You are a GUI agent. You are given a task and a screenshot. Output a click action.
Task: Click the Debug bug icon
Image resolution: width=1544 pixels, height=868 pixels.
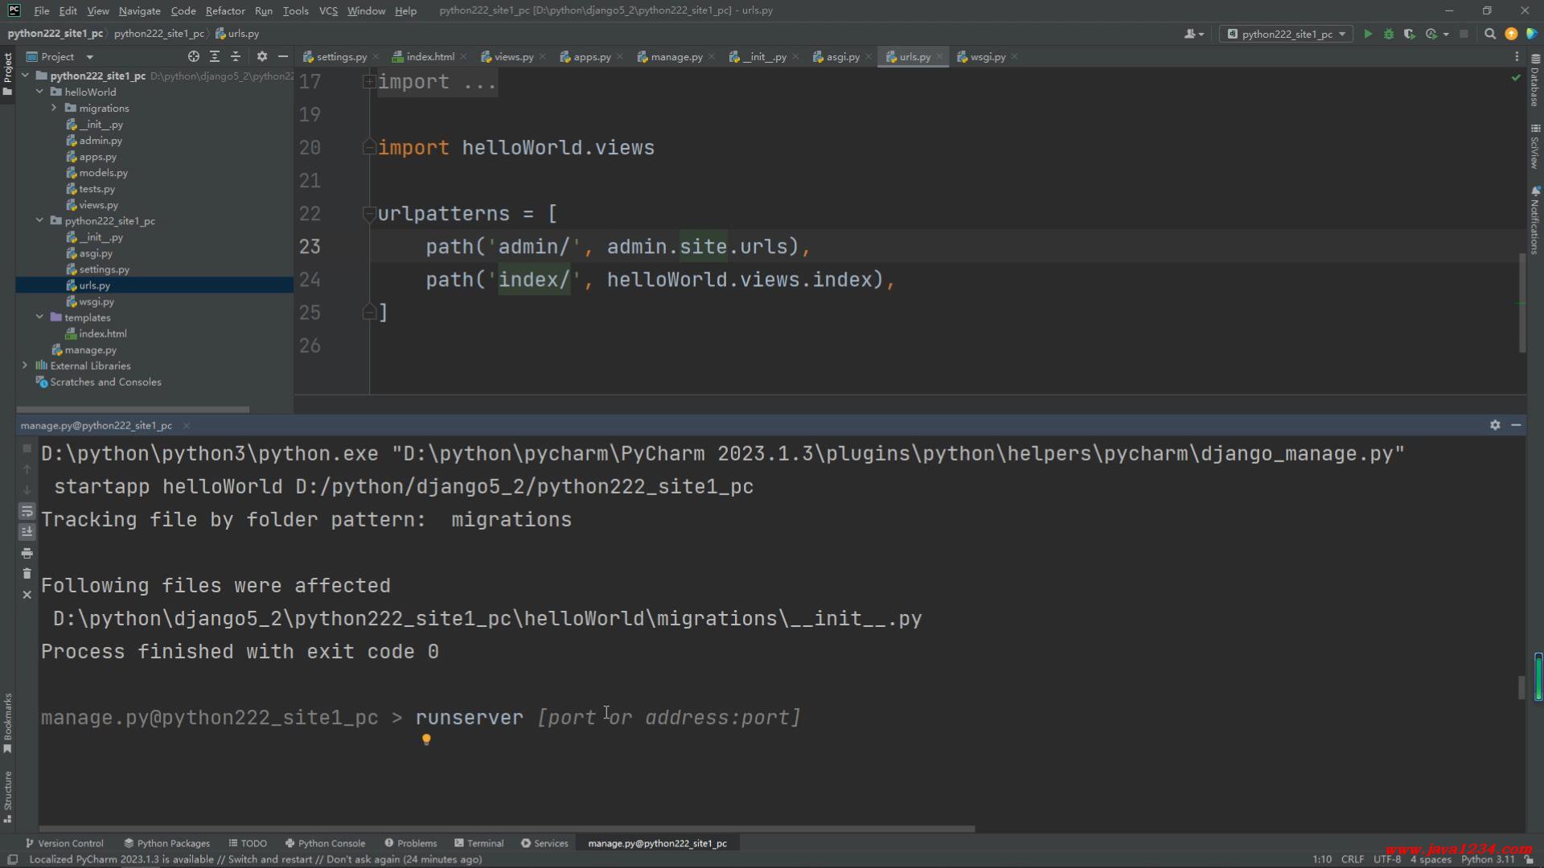point(1388,34)
